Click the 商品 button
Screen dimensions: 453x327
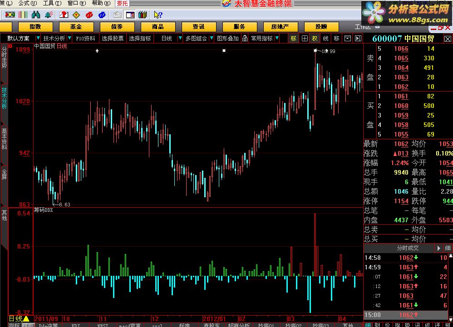click(158, 27)
